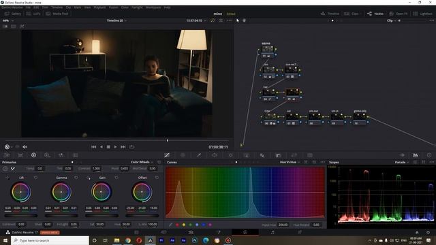Show the Scopes panel icon
Viewport: 436px width, 245px height.
pos(416,155)
